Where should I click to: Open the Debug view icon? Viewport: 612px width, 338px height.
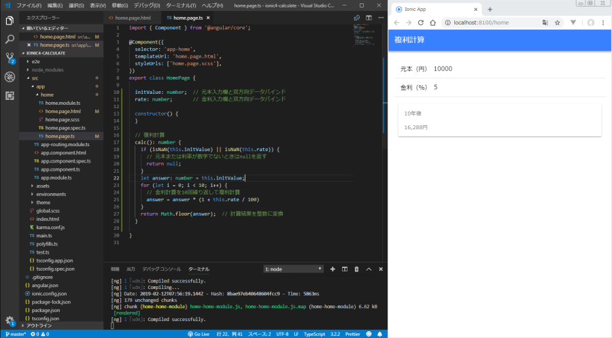pyautogui.click(x=10, y=76)
